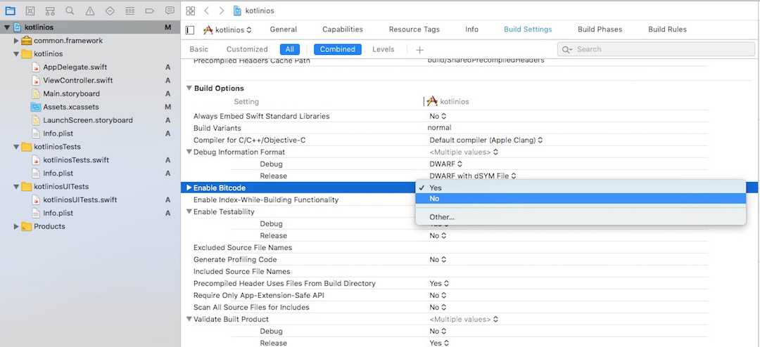760x347 pixels.
Task: Open the Symbol navigator
Action: (x=49, y=11)
